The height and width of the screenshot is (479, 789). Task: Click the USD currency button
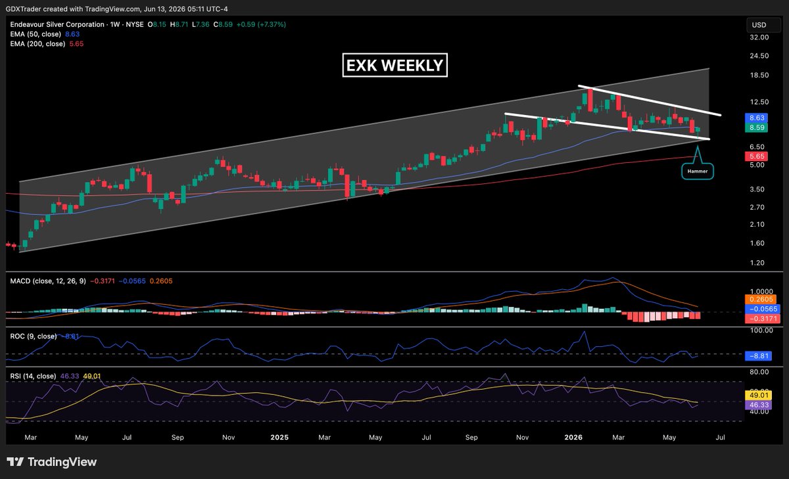pos(762,25)
